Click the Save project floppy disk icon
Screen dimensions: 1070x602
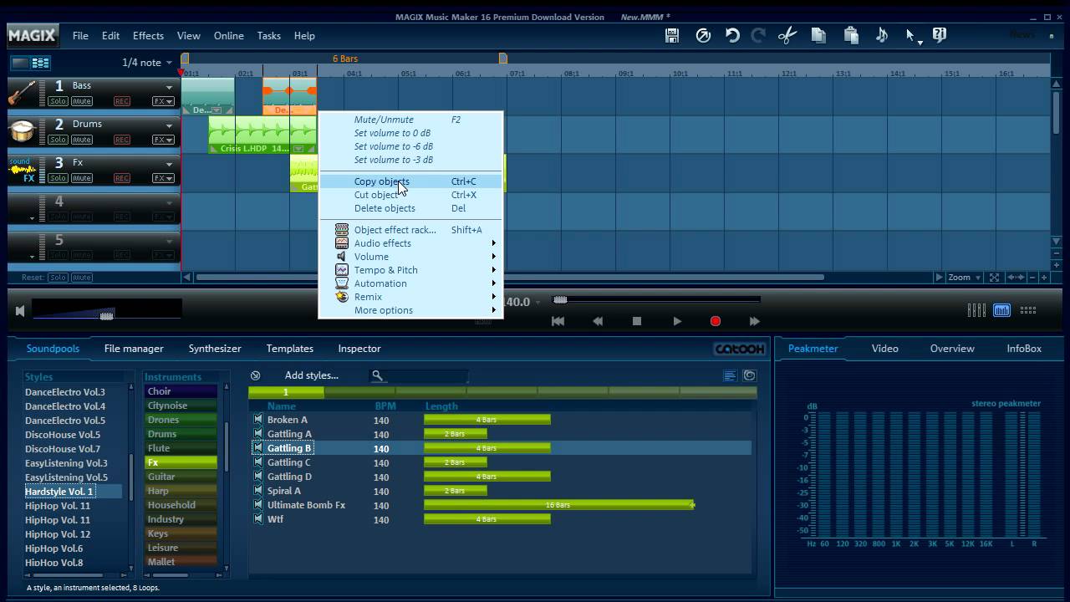pos(672,35)
